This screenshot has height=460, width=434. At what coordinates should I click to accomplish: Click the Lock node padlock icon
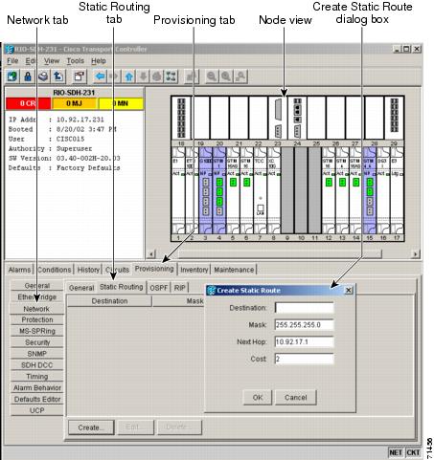(x=28, y=77)
